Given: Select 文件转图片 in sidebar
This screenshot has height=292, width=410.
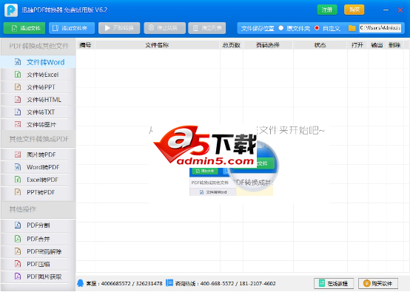Looking at the screenshot, I should [x=38, y=125].
